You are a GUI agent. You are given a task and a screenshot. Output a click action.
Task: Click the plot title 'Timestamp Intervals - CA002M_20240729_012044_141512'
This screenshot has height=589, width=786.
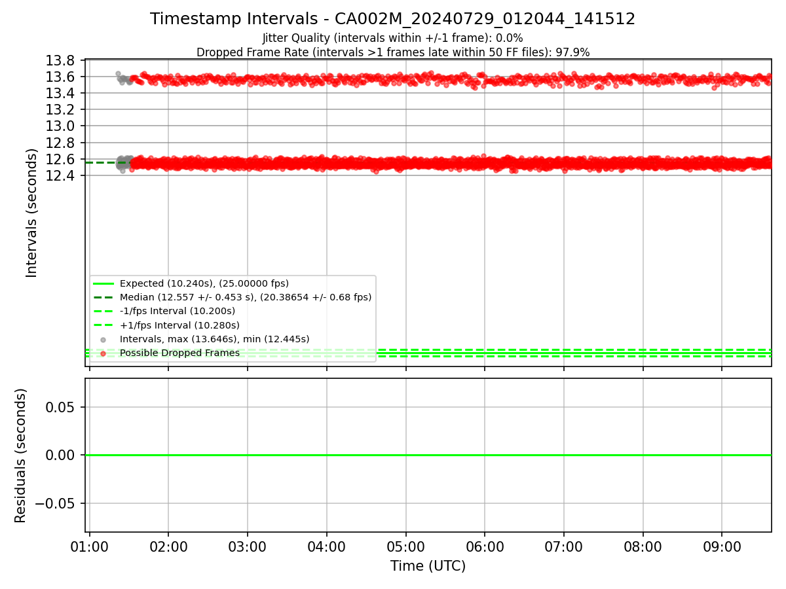tap(393, 19)
